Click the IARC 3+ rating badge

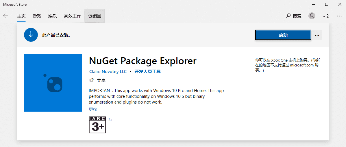tap(97, 125)
